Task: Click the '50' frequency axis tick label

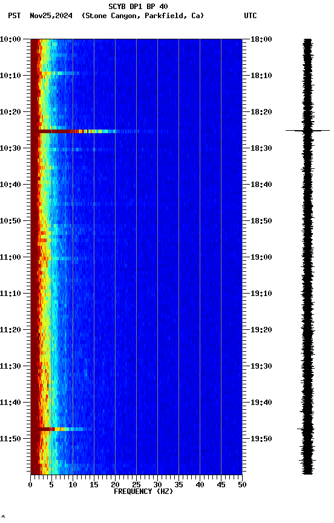Action: [x=242, y=485]
